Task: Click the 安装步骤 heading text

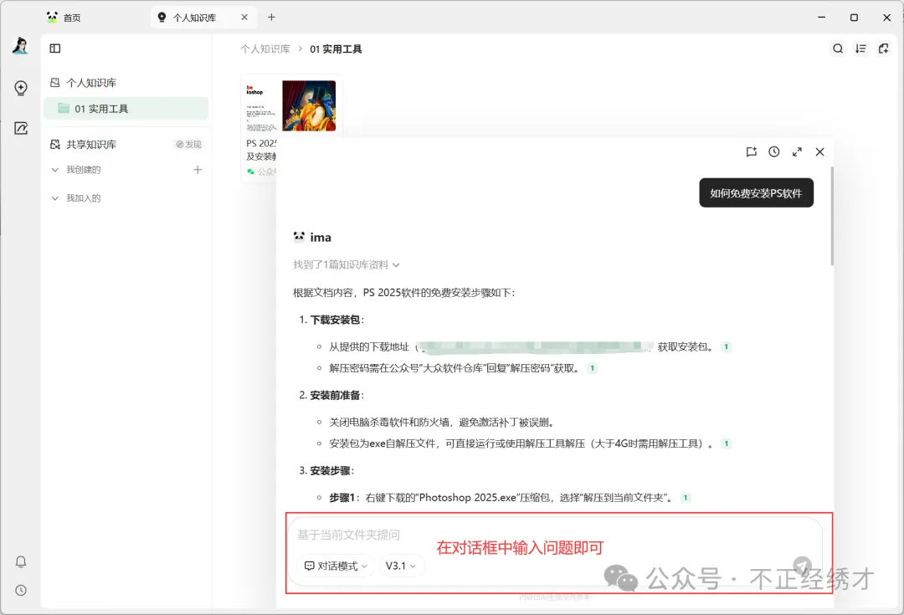Action: click(x=331, y=470)
